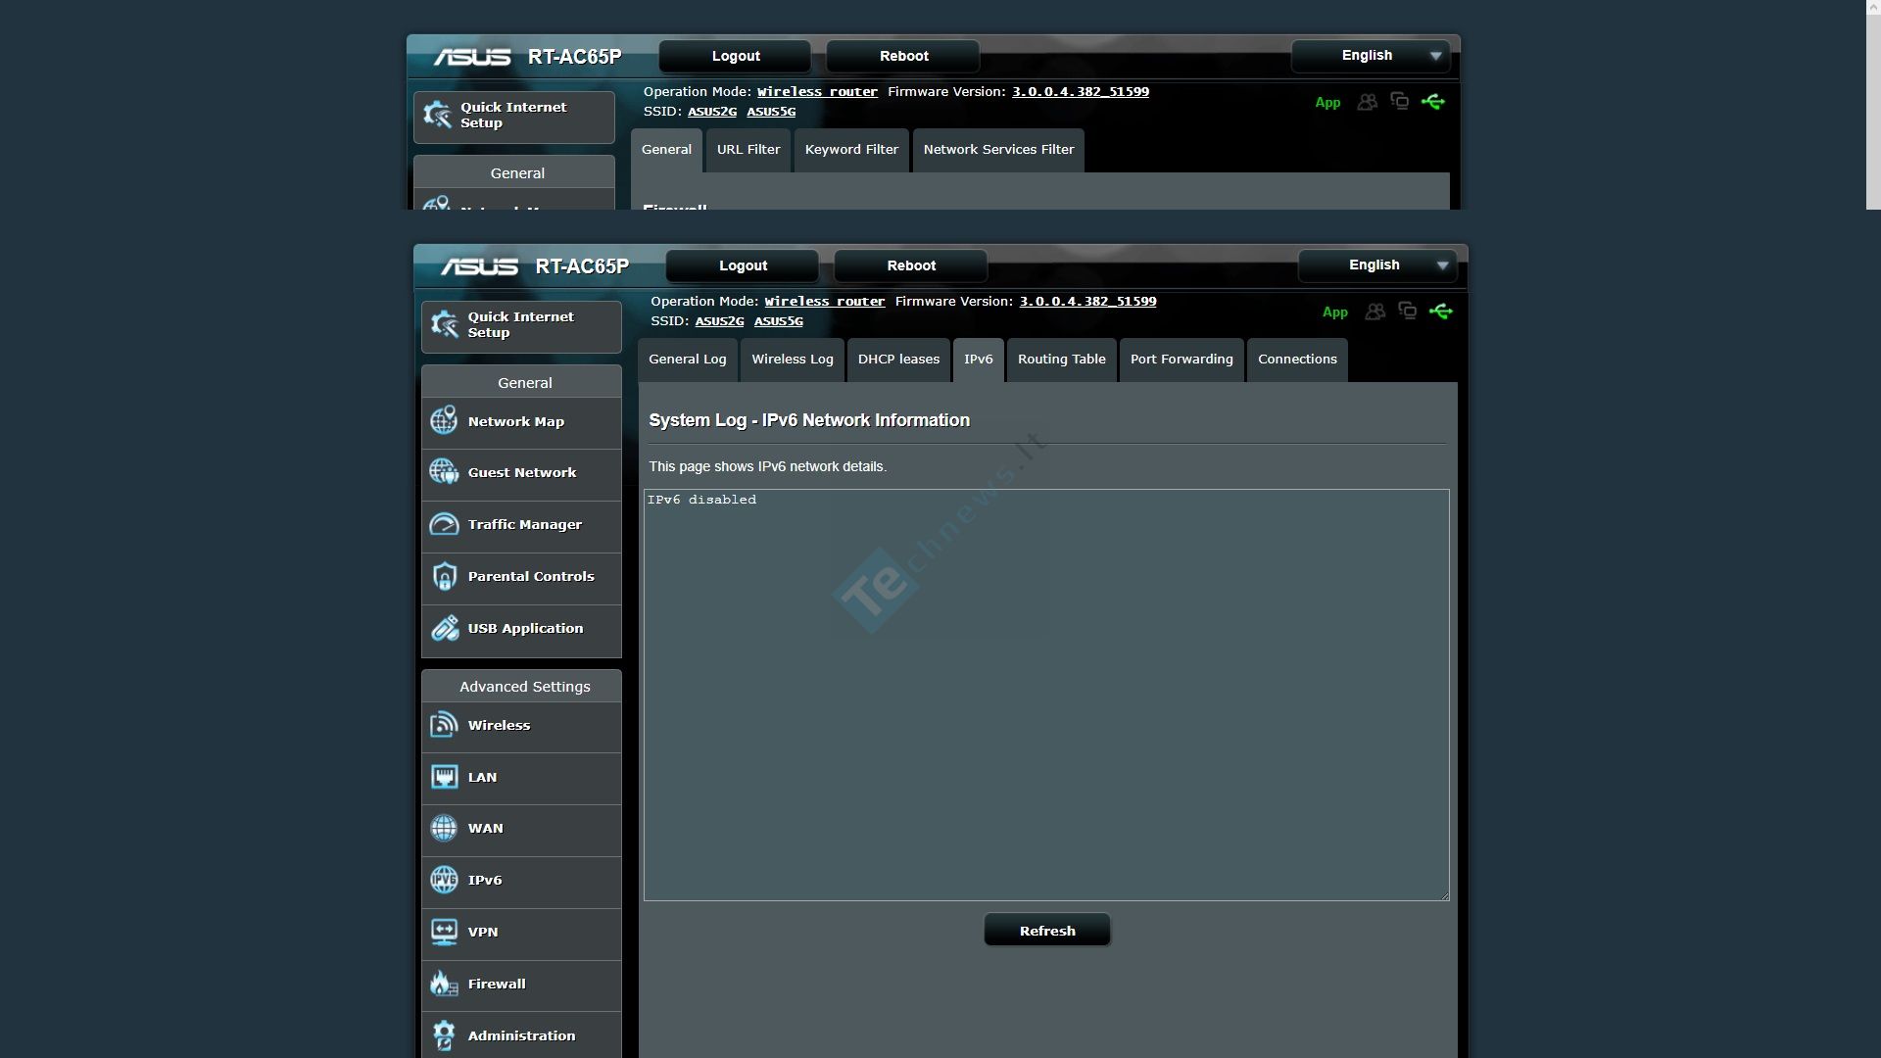Select Keyword Filter tab in upper window
1881x1058 pixels.
(x=851, y=150)
